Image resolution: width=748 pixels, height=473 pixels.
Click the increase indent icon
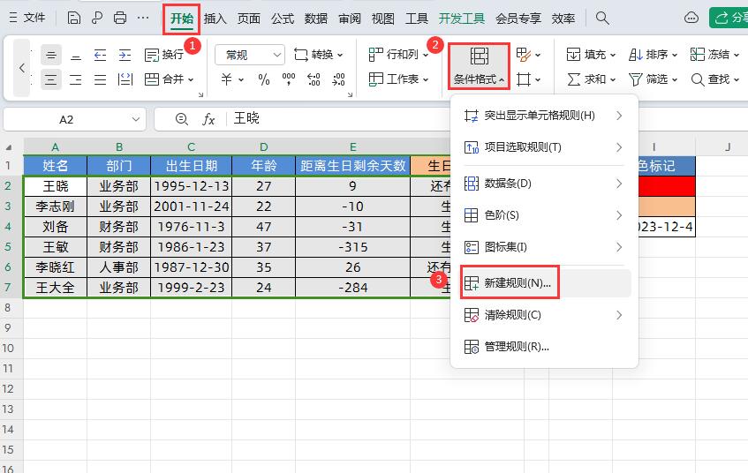click(125, 56)
